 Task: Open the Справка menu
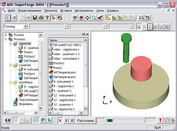click(x=113, y=11)
